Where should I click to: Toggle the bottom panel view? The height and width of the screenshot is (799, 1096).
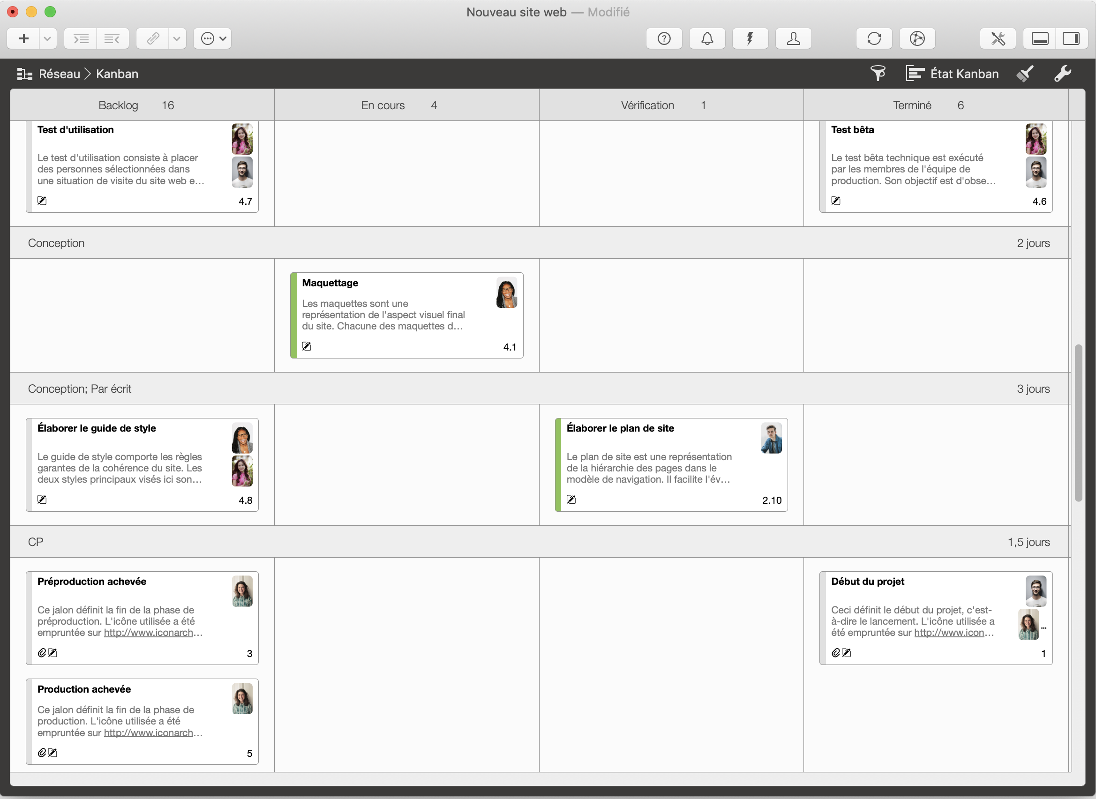point(1040,39)
